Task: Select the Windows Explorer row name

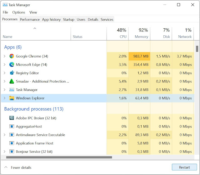Action: tap(30, 98)
